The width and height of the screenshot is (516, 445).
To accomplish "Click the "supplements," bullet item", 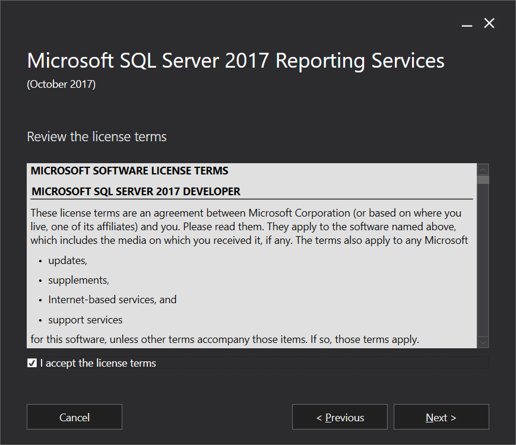I will pyautogui.click(x=78, y=280).
